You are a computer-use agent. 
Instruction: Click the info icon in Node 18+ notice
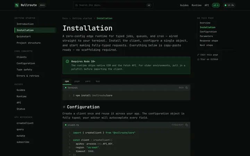coord(67,61)
